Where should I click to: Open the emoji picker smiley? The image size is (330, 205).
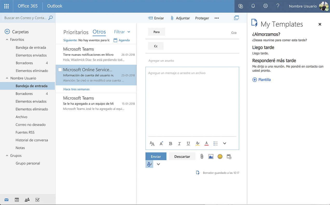coord(220,156)
